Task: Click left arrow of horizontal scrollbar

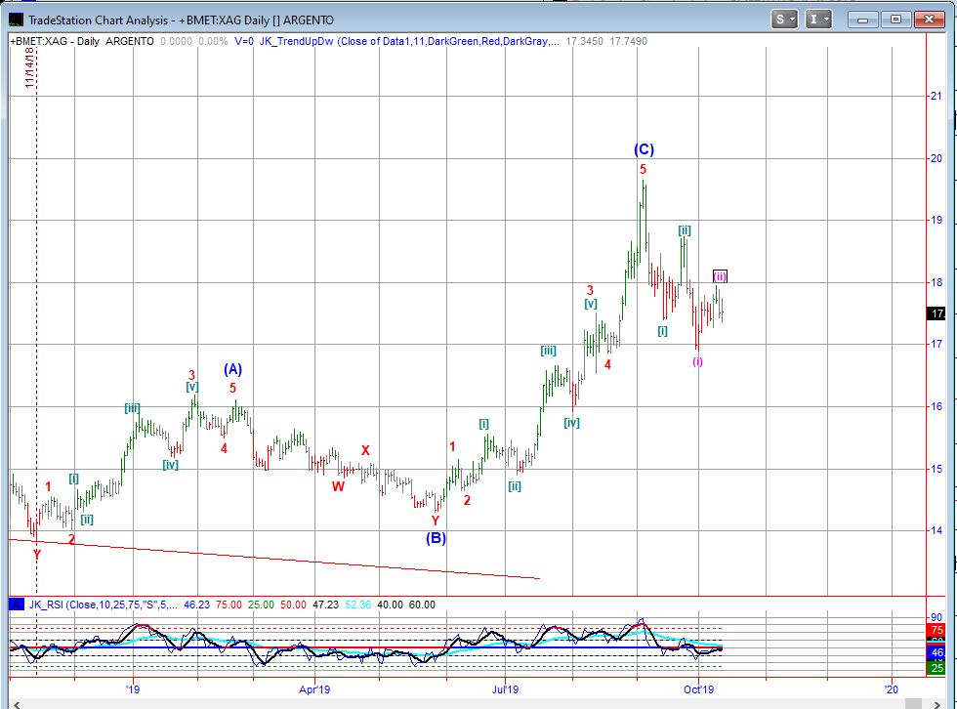Action: click(x=16, y=703)
